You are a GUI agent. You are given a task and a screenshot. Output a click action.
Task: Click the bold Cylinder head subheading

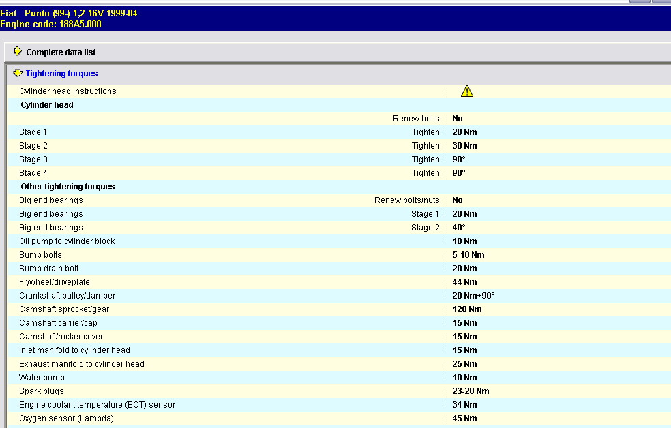pos(47,105)
